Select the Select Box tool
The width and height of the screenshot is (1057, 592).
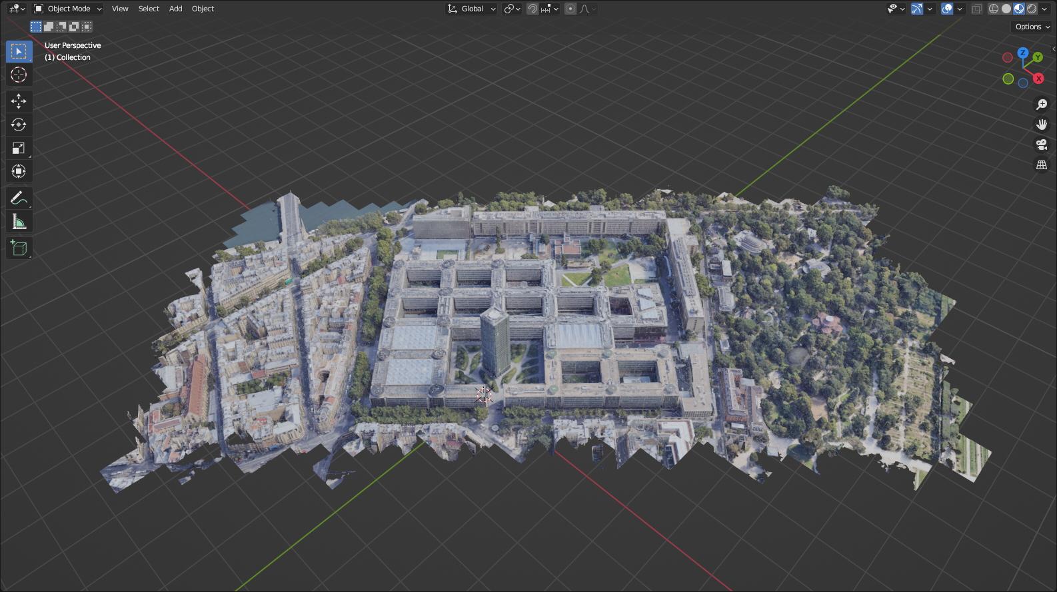click(x=19, y=51)
